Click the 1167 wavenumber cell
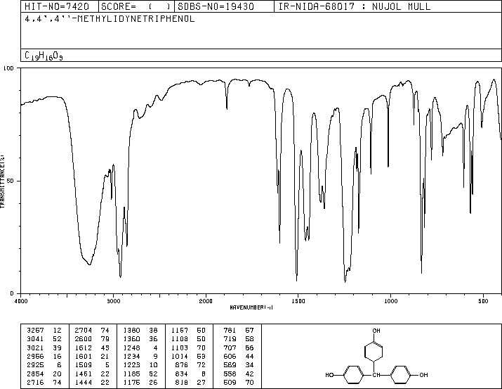Image resolution: width=502 pixels, height=389 pixels. tap(180, 331)
